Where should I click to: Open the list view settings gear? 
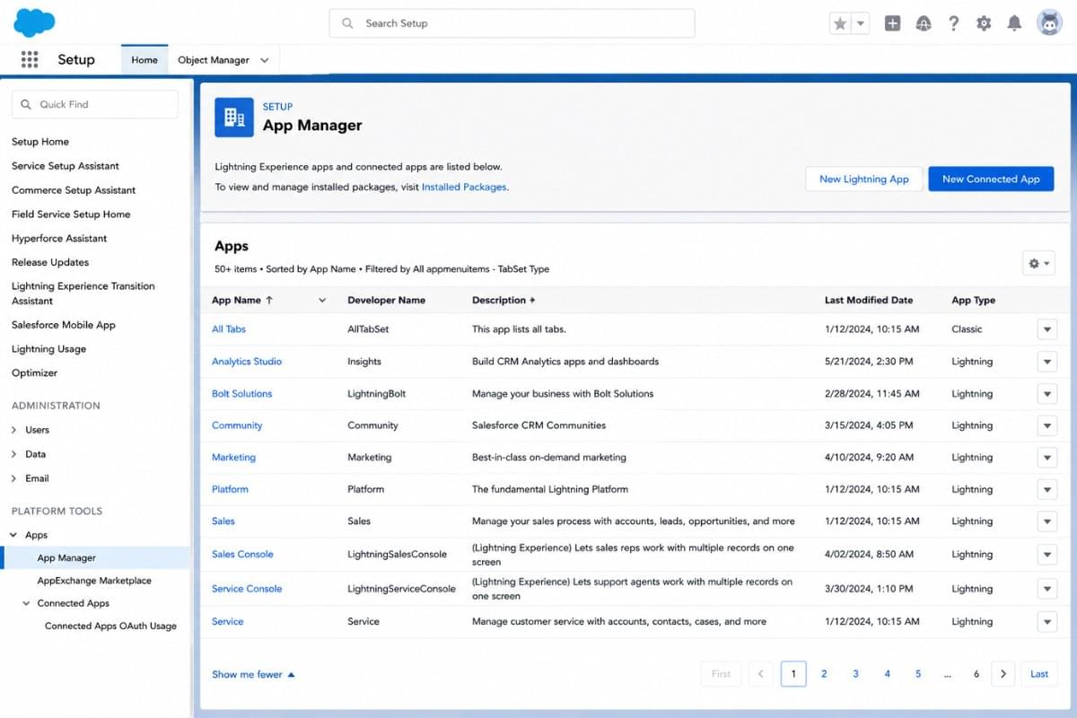[1038, 263]
